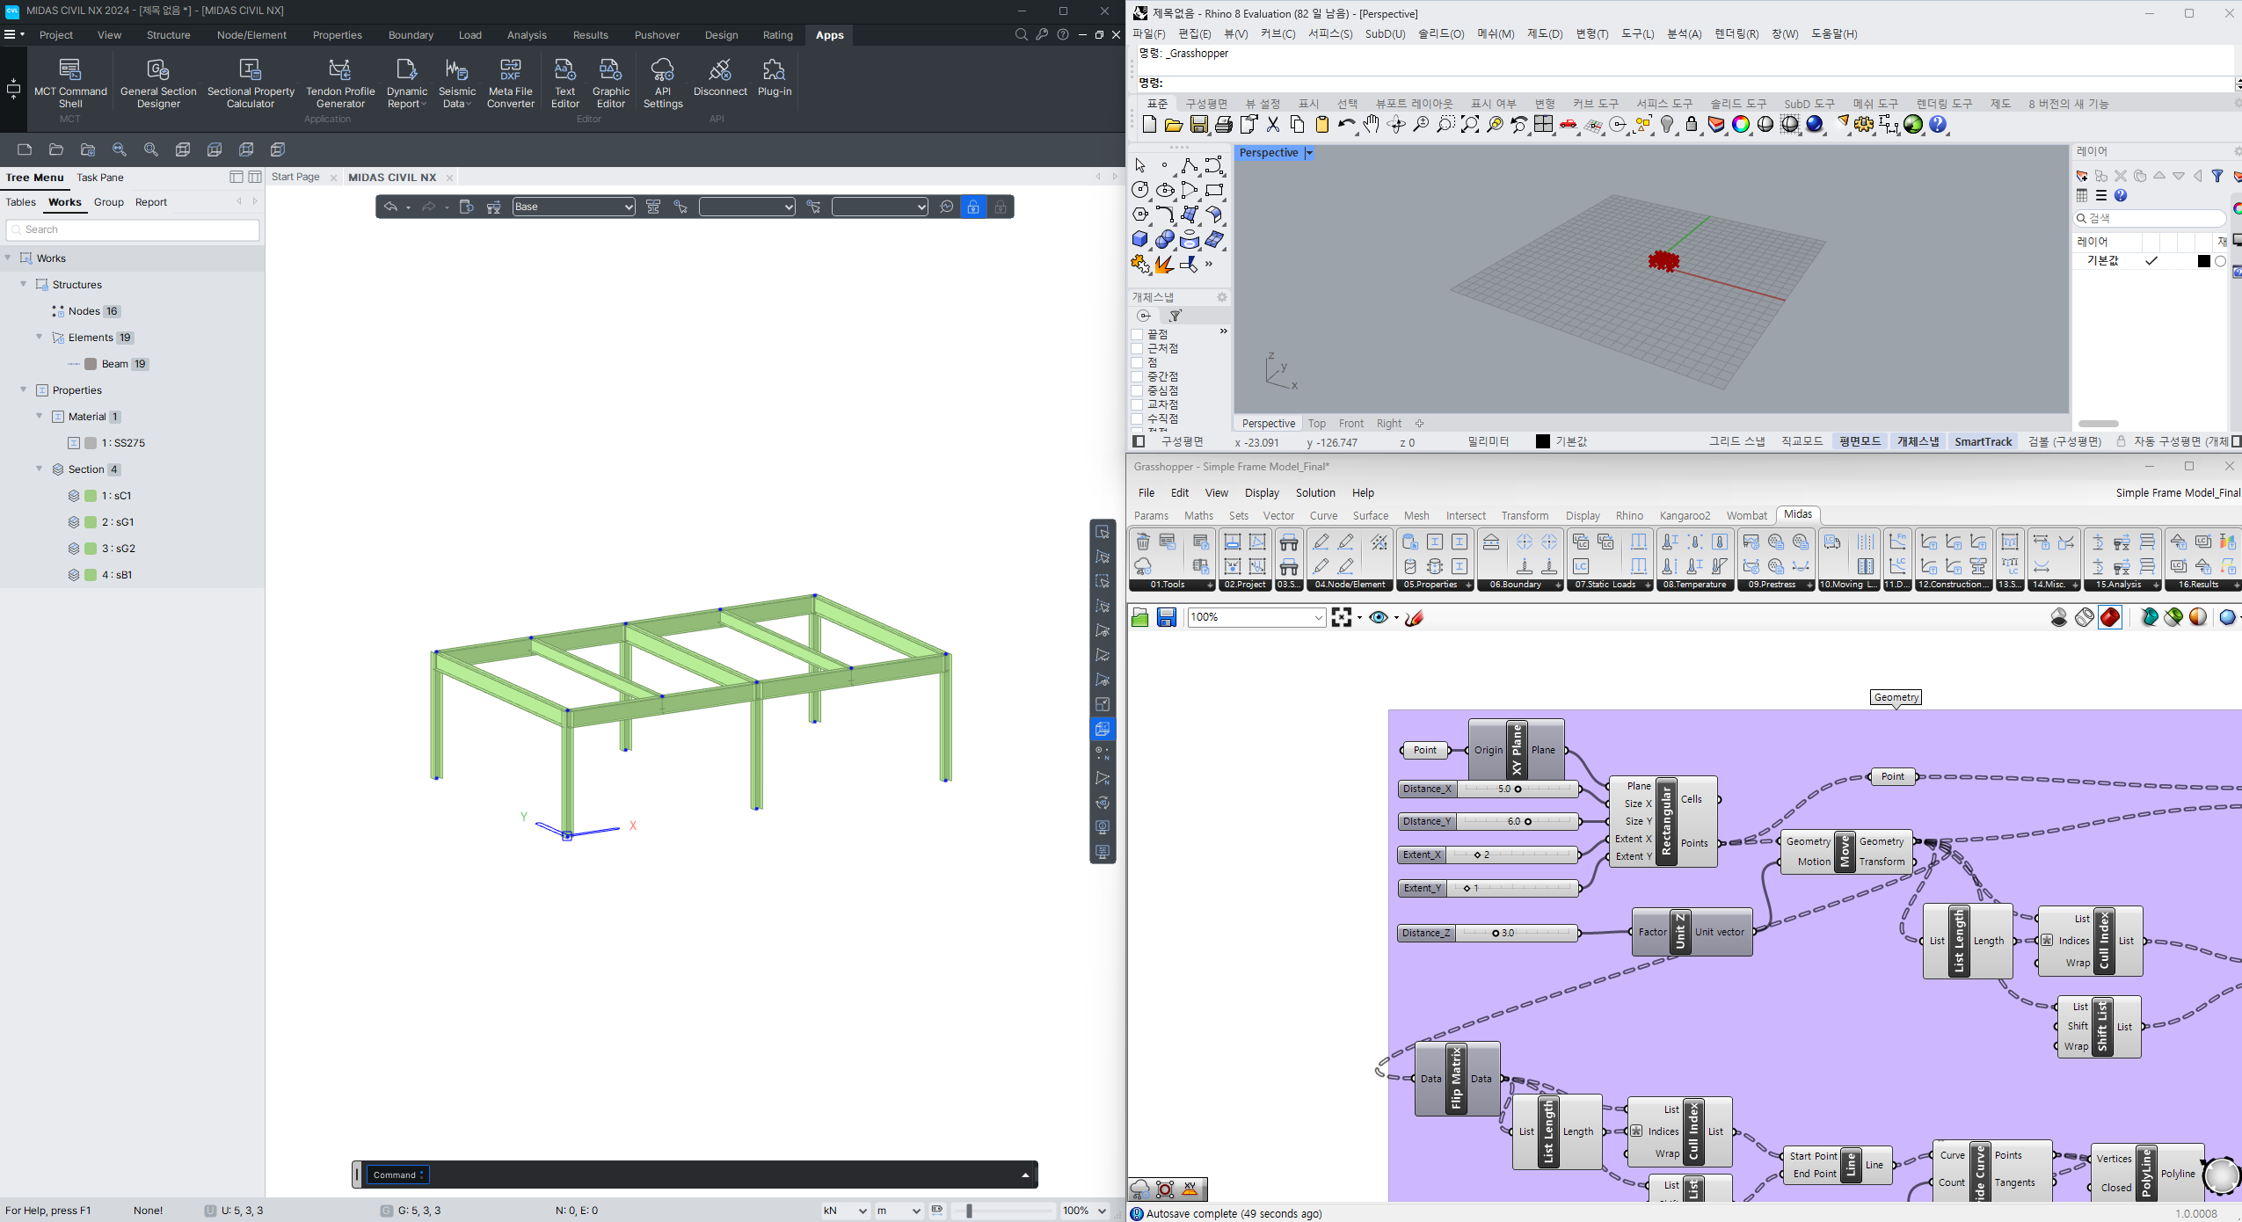The width and height of the screenshot is (2242, 1222).
Task: Click the Search field in the Tree Menu
Action: click(x=132, y=229)
